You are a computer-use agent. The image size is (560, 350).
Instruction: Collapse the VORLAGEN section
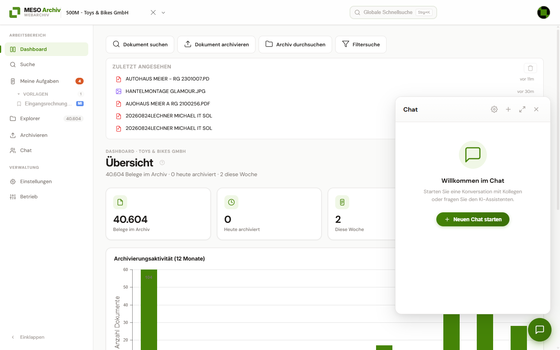(18, 94)
